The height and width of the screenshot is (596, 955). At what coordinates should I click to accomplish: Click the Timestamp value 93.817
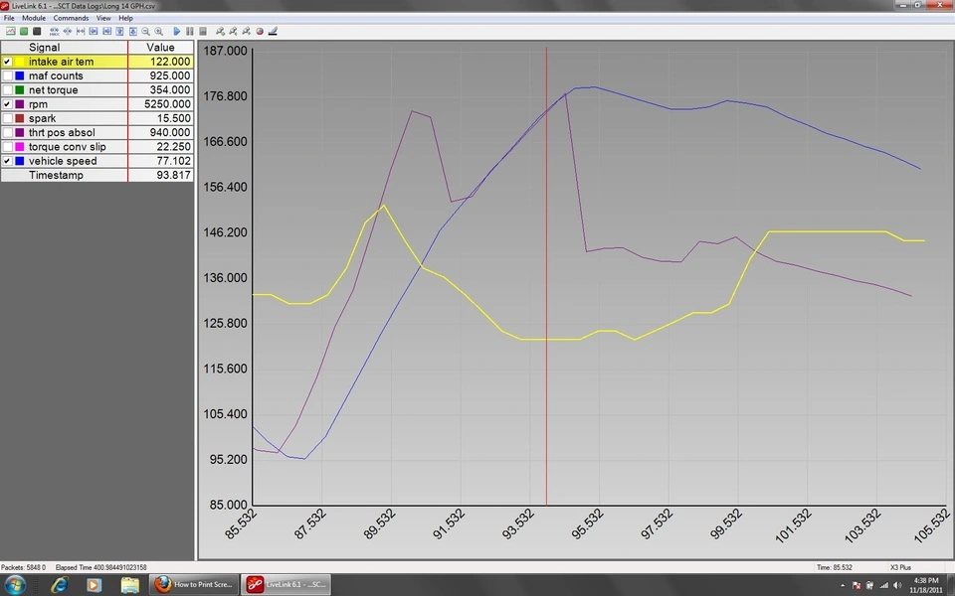[x=173, y=175]
